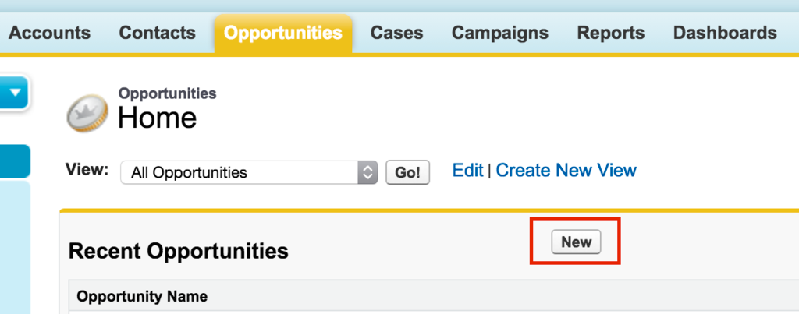Click the dark blue sidebar section header
The height and width of the screenshot is (314, 799).
[x=15, y=161]
